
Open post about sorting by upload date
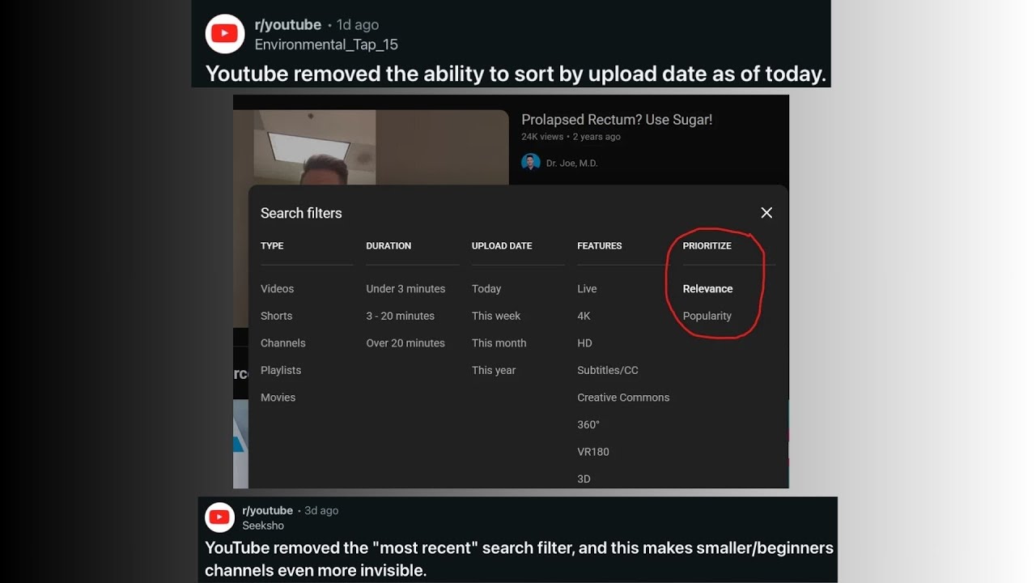(x=516, y=74)
